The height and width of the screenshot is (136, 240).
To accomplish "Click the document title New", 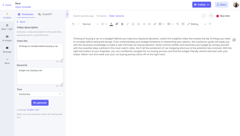I will coord(18,4).
